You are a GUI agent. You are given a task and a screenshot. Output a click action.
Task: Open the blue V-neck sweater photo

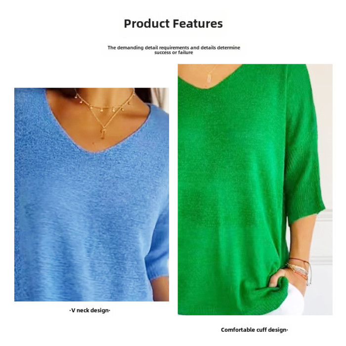pyautogui.click(x=91, y=194)
